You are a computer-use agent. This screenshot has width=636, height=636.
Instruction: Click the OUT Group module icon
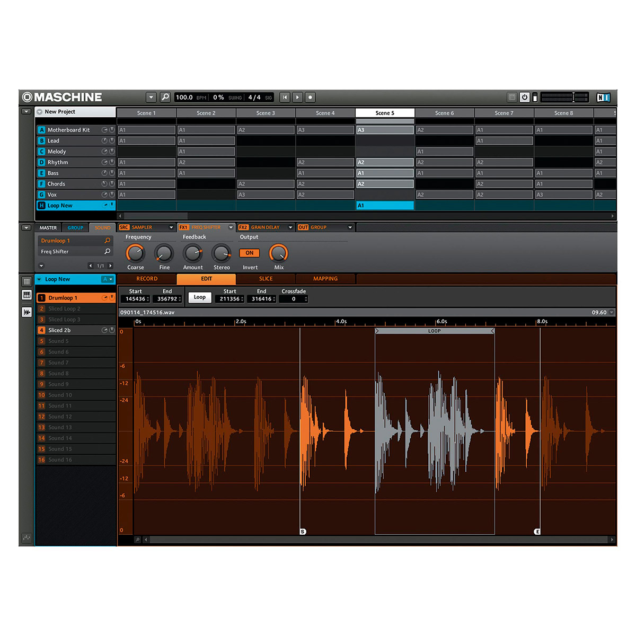(303, 227)
